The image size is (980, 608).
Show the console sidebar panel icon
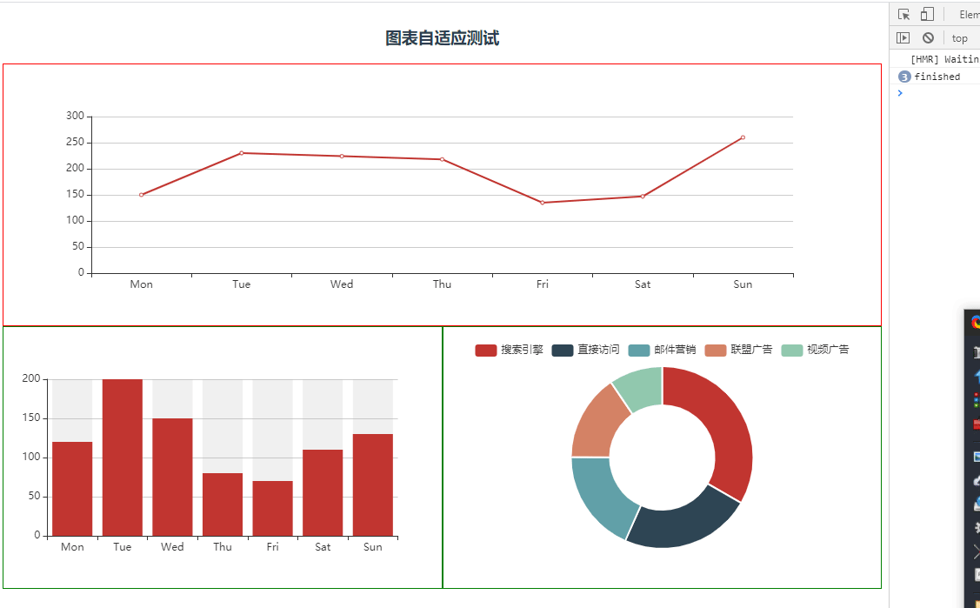pyautogui.click(x=903, y=38)
